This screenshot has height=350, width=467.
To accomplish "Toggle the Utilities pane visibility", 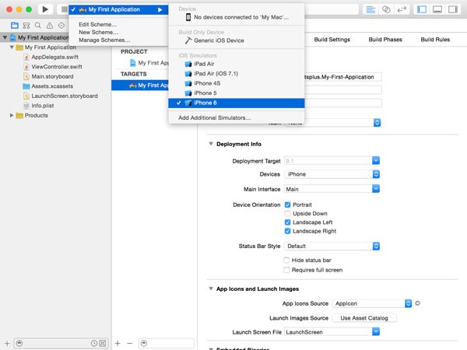I will [x=453, y=9].
